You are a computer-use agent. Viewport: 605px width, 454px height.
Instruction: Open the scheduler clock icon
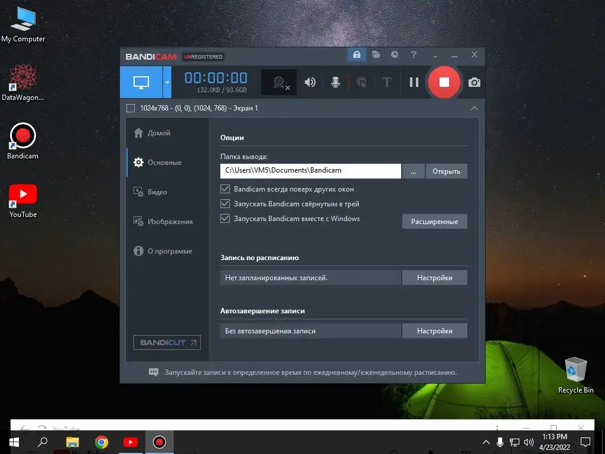(x=395, y=55)
